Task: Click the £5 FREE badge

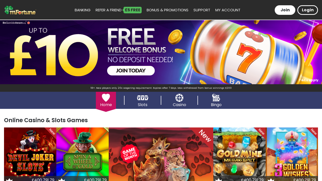Action: click(x=132, y=10)
